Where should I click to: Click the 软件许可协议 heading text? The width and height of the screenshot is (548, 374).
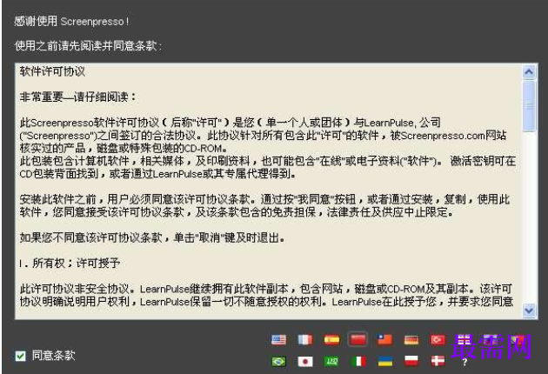[x=52, y=71]
